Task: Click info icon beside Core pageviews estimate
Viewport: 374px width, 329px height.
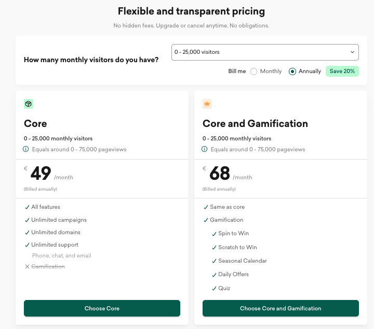Action: click(x=26, y=149)
